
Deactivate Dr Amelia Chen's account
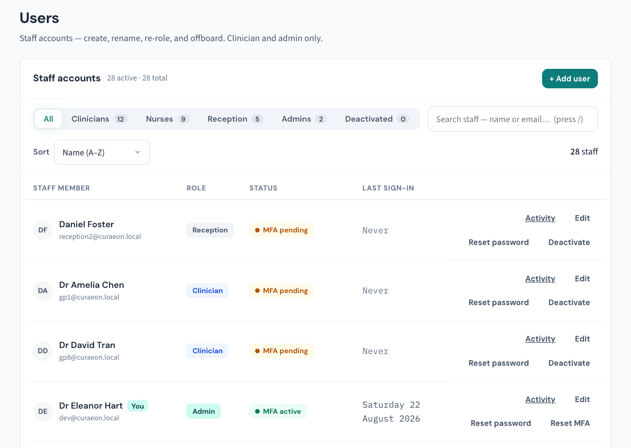tap(569, 303)
